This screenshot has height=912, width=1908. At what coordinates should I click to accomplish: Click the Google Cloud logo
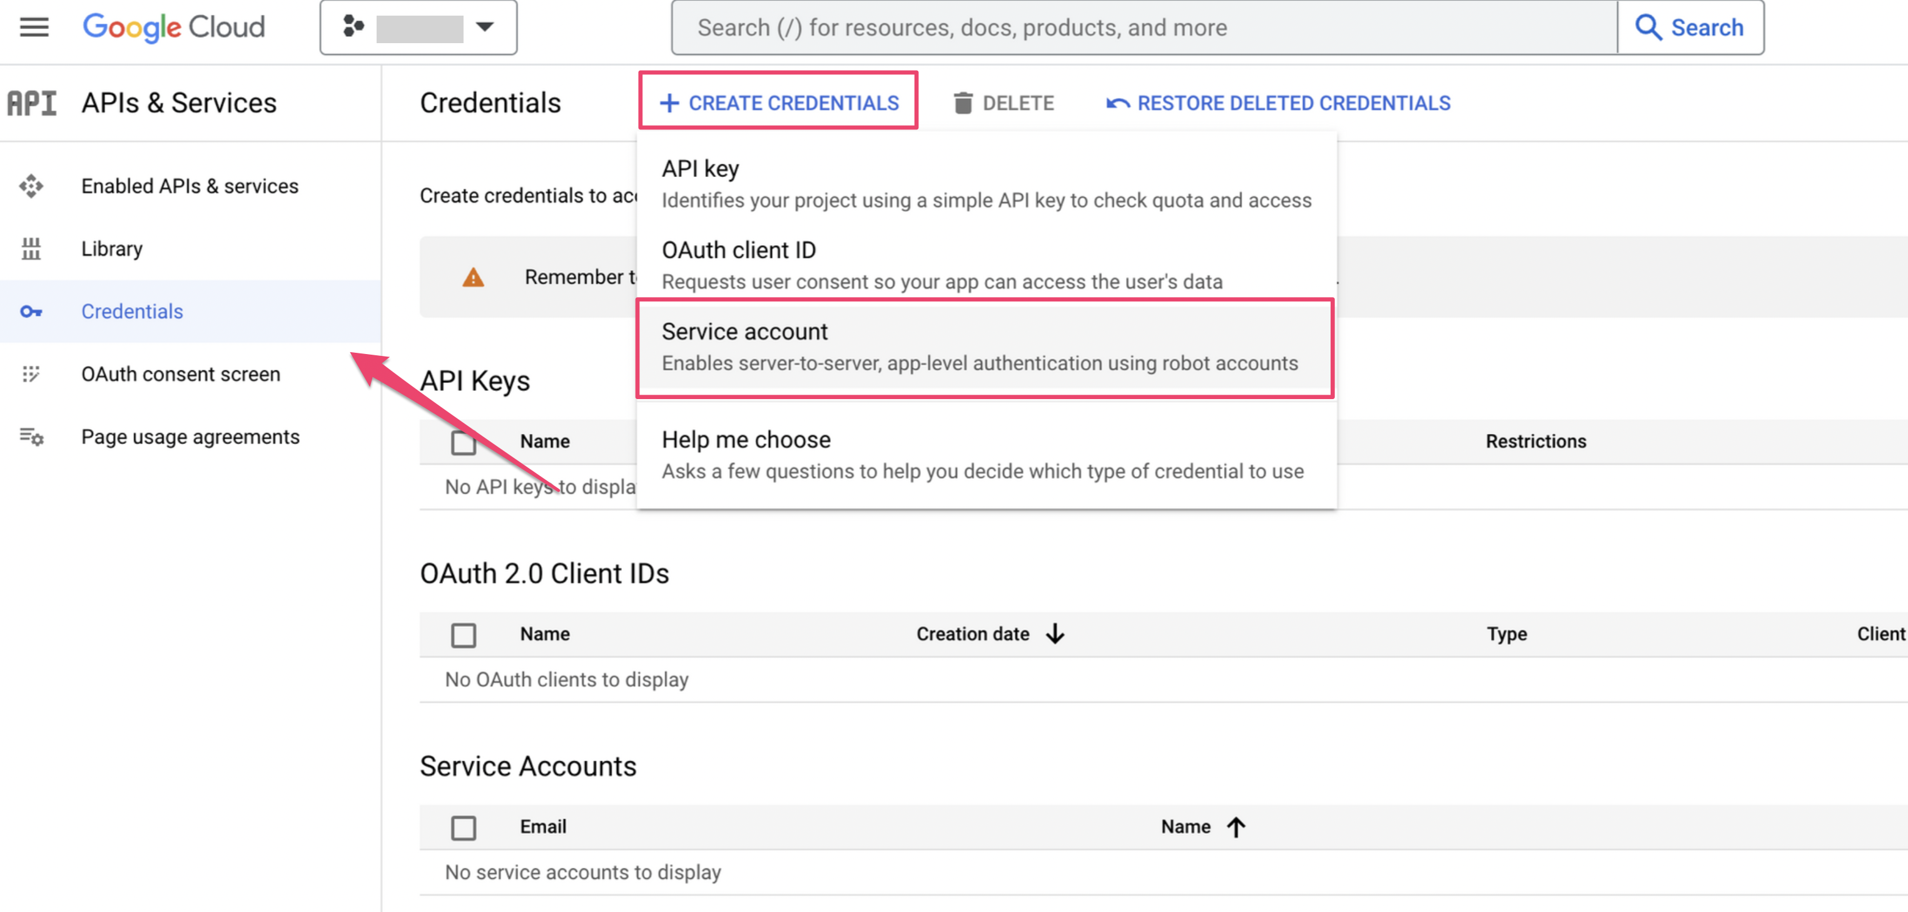(173, 28)
